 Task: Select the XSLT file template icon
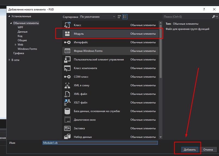click(67, 103)
